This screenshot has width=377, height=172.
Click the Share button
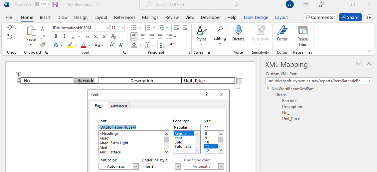[350, 17]
